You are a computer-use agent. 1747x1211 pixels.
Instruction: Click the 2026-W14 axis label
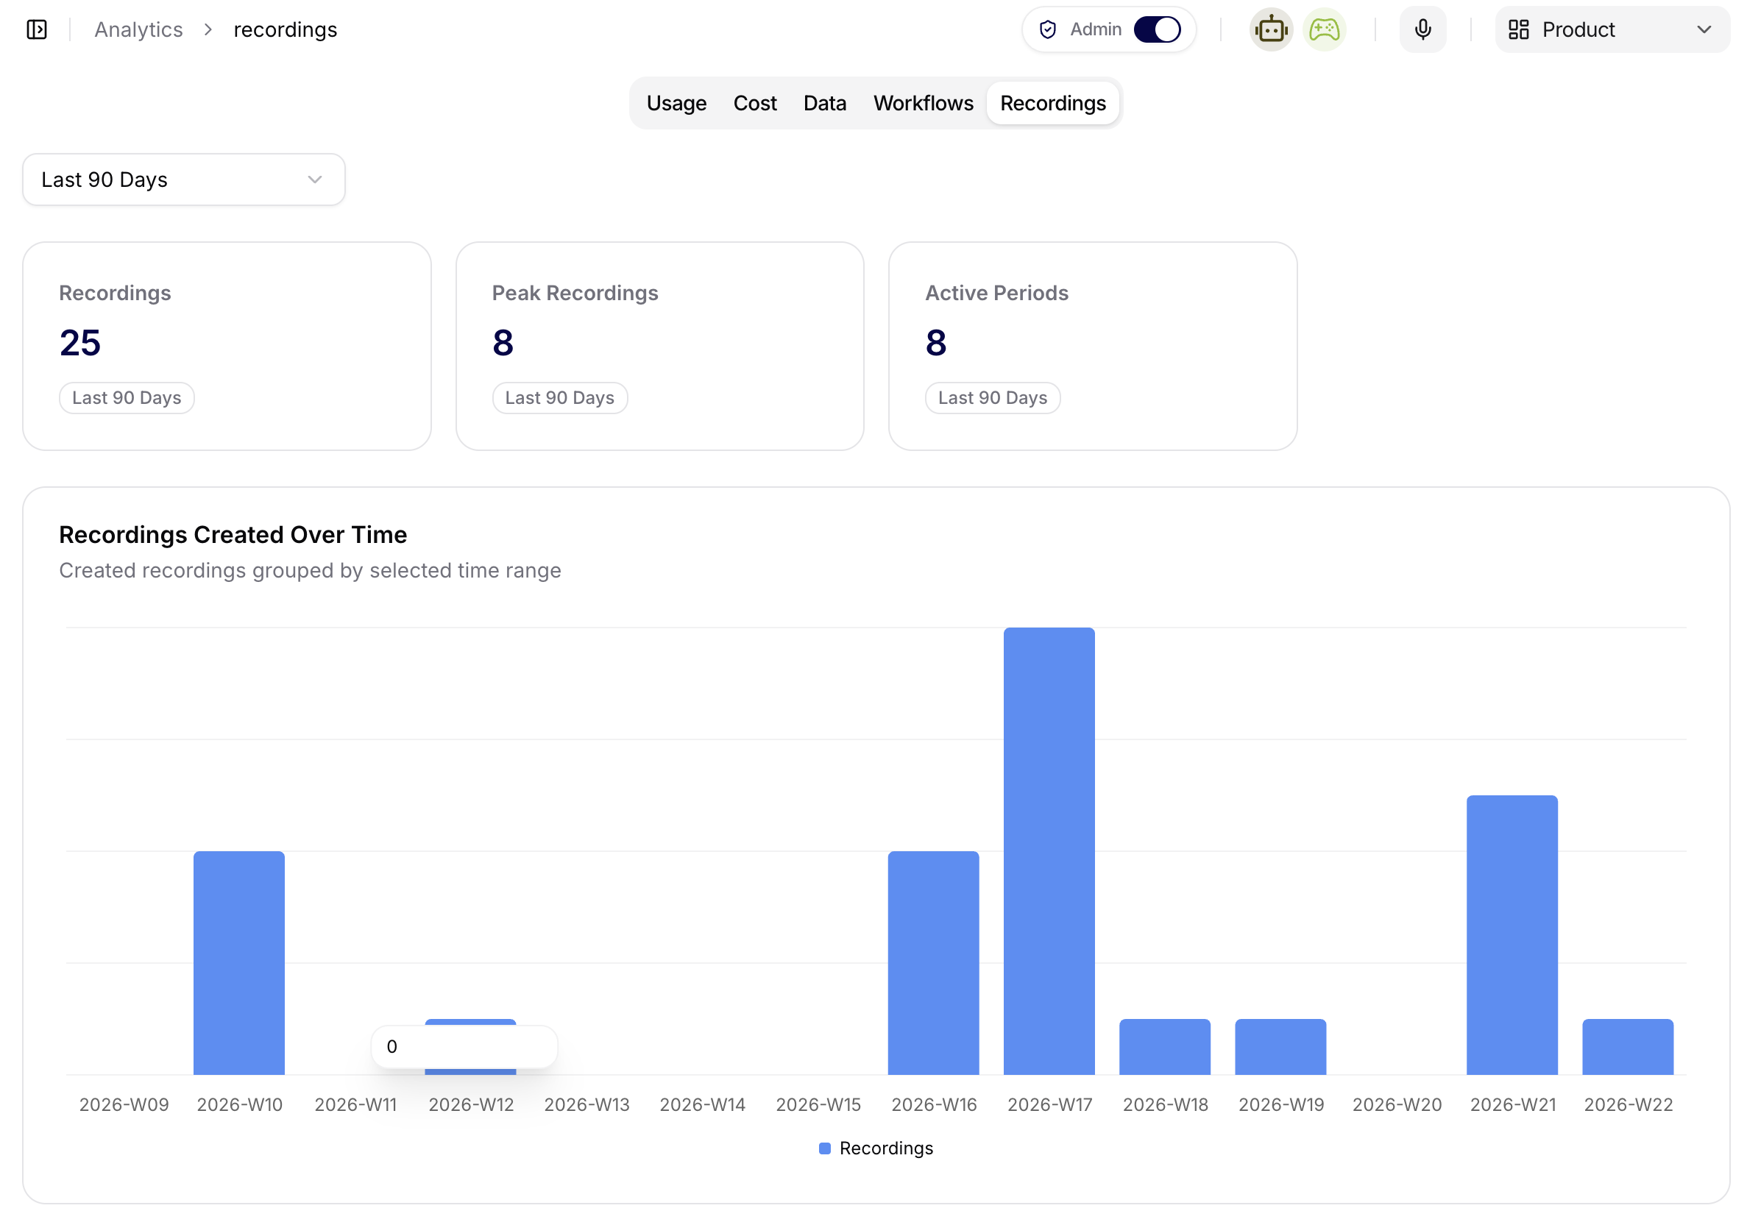point(702,1105)
